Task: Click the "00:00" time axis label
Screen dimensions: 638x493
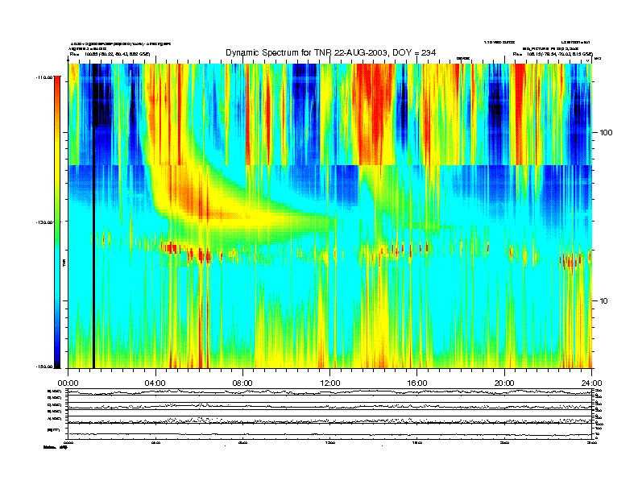Action: (x=68, y=383)
